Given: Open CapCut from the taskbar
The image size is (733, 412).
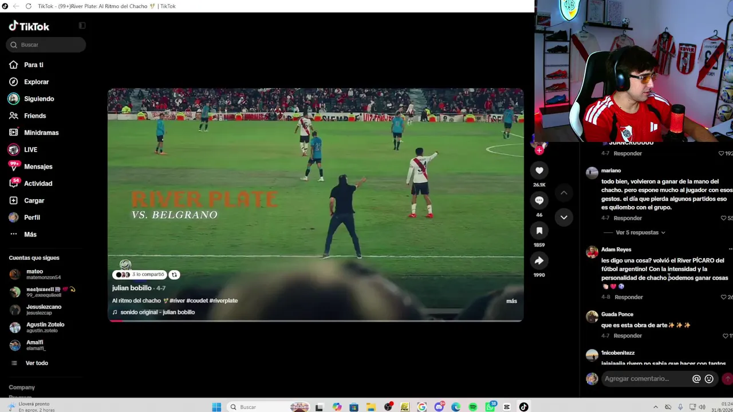Looking at the screenshot, I should [x=507, y=407].
